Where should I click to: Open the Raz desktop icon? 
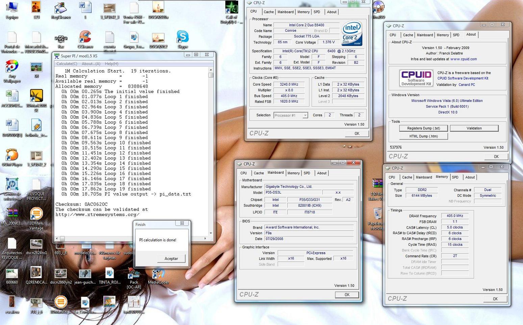[61, 40]
